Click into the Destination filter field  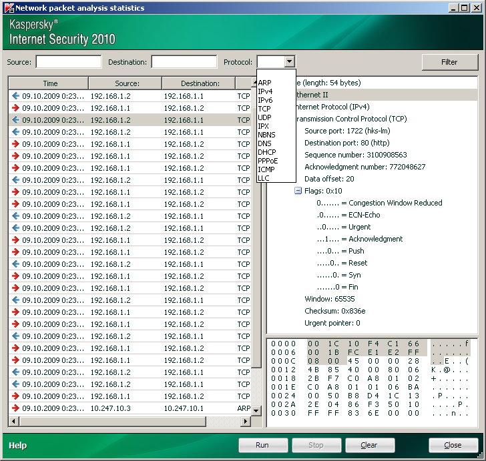point(184,61)
